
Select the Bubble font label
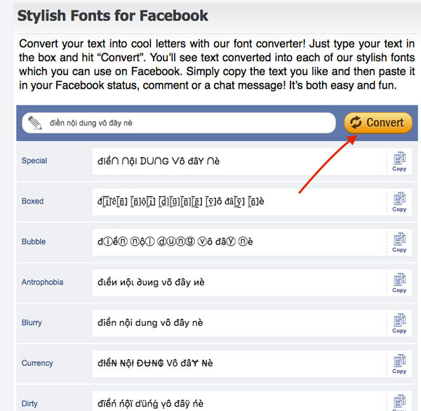pos(34,242)
